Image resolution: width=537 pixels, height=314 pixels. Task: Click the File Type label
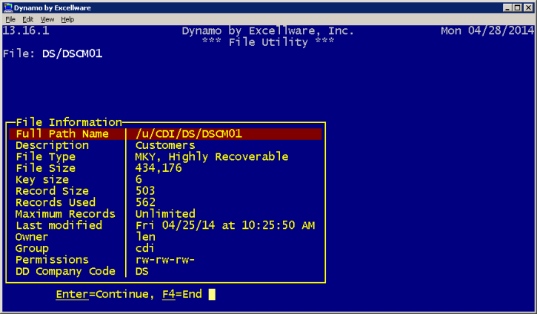coord(45,157)
